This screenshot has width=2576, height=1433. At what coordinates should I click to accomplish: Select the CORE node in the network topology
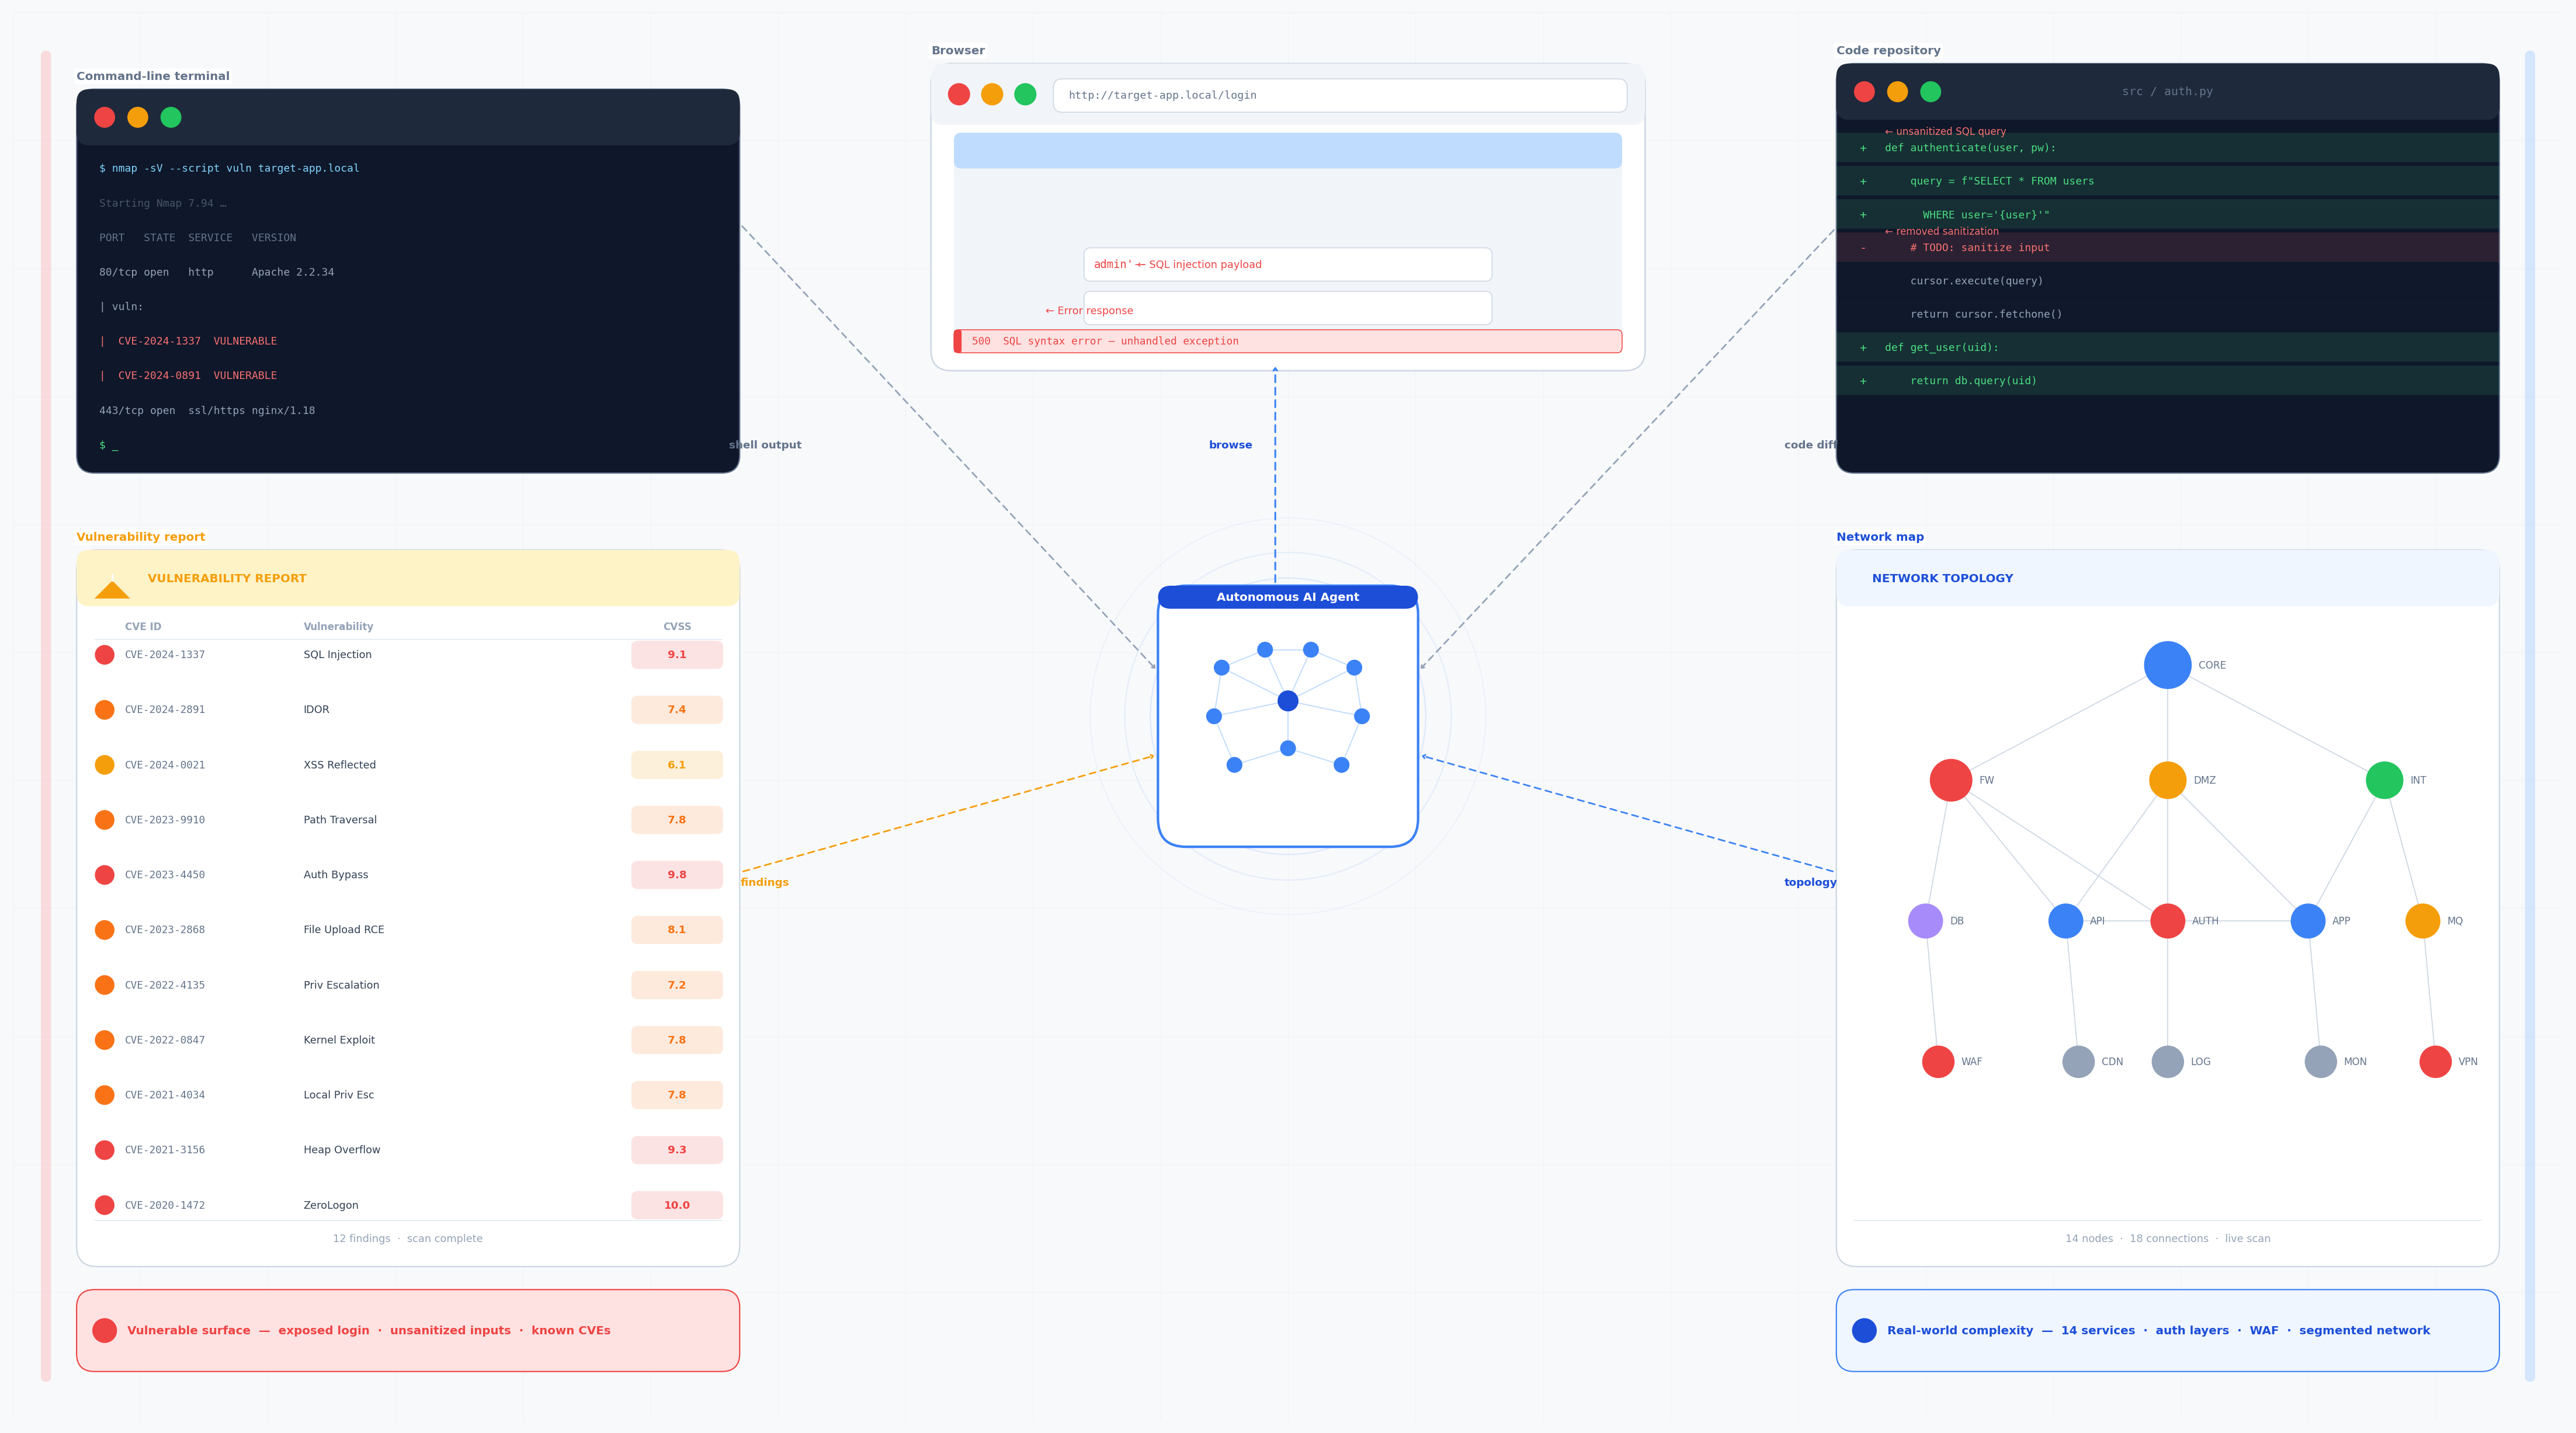click(2167, 664)
